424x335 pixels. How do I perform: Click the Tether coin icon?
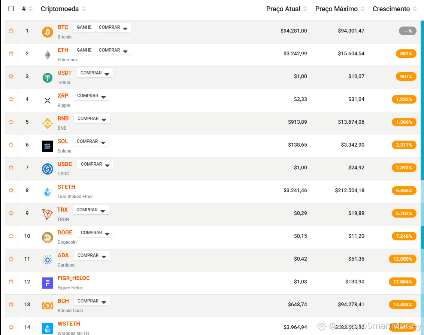click(x=48, y=78)
